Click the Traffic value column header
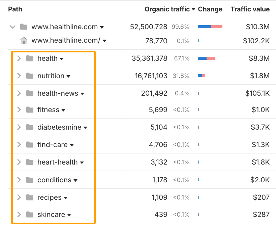The image size is (276, 226). pos(250,9)
